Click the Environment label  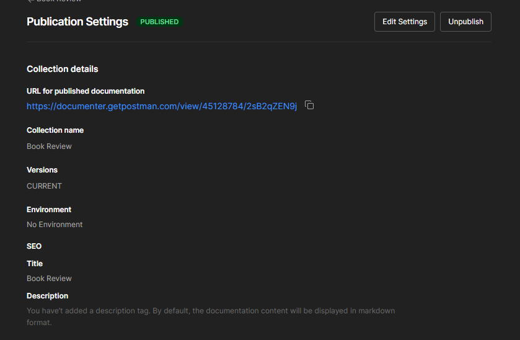(49, 210)
